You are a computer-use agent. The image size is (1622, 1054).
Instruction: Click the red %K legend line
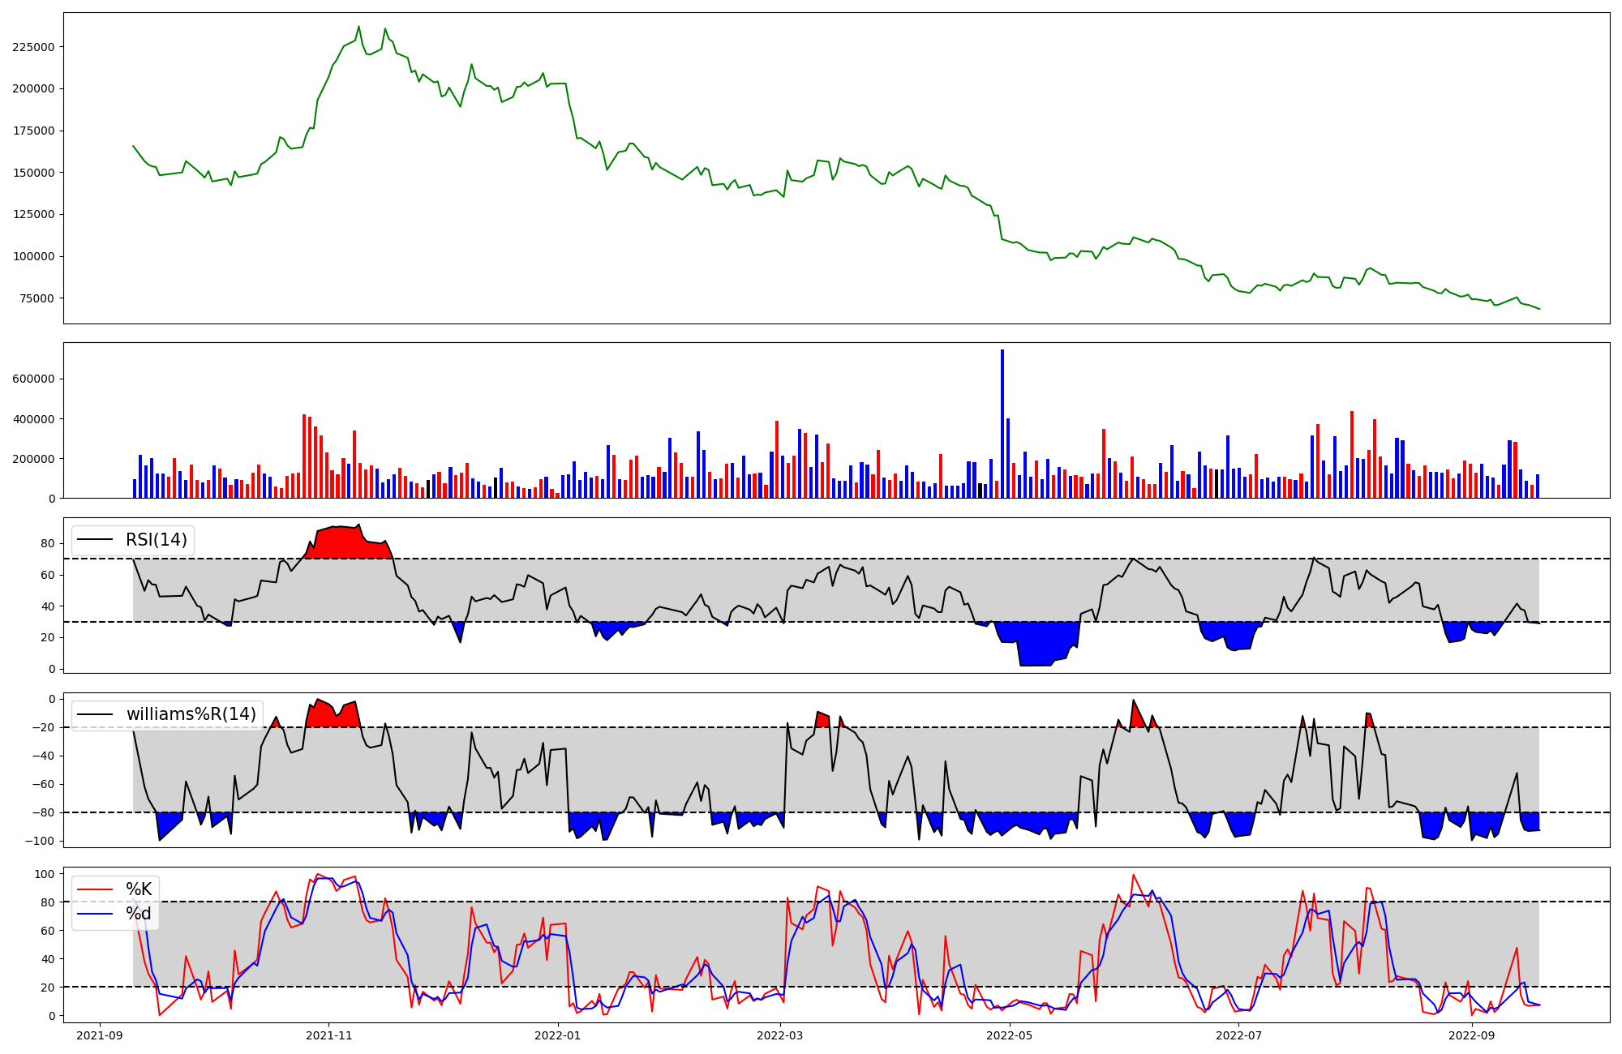pyautogui.click(x=94, y=889)
